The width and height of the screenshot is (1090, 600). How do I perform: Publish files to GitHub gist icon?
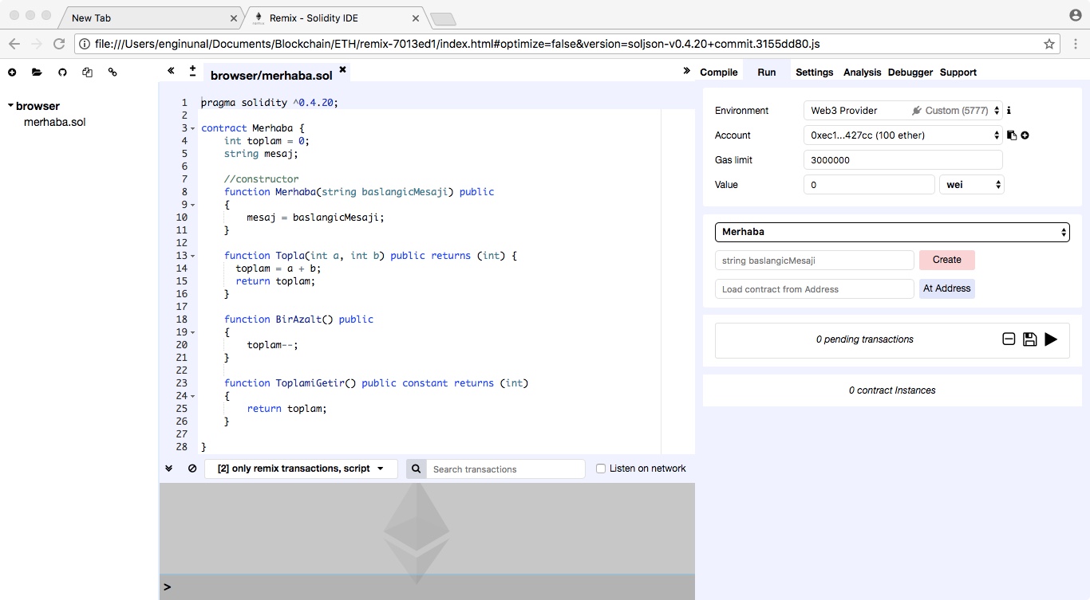pos(62,73)
